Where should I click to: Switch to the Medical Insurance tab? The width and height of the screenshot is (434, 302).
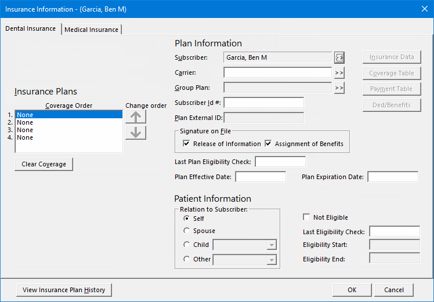(92, 30)
